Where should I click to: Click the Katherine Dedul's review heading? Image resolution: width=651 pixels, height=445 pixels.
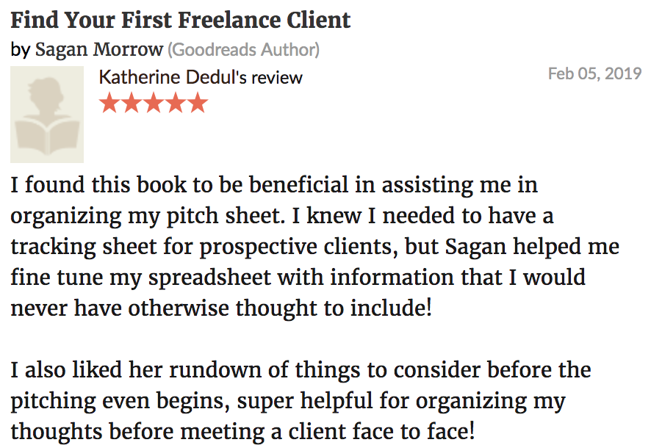tap(201, 77)
